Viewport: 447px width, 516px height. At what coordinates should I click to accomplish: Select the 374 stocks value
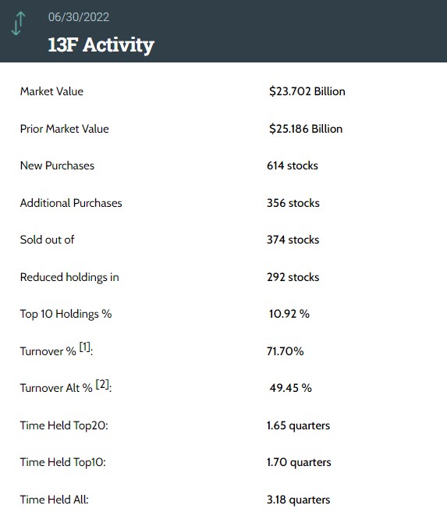tap(293, 240)
